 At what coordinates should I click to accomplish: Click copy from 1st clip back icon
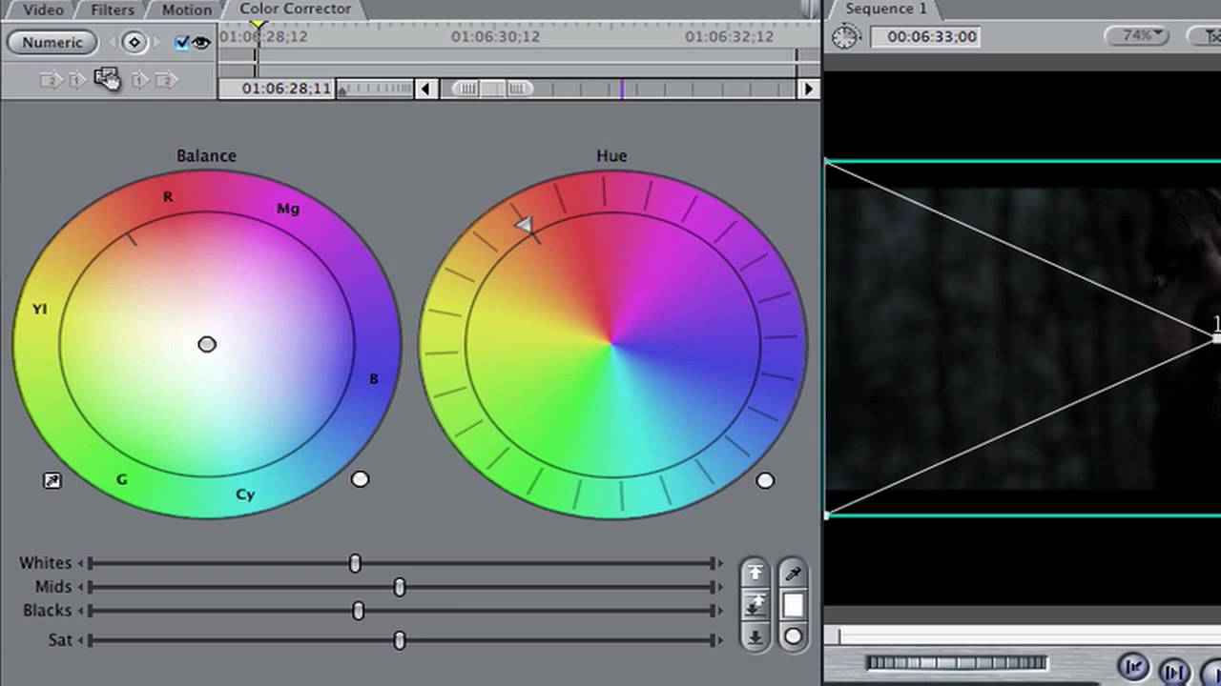76,81
